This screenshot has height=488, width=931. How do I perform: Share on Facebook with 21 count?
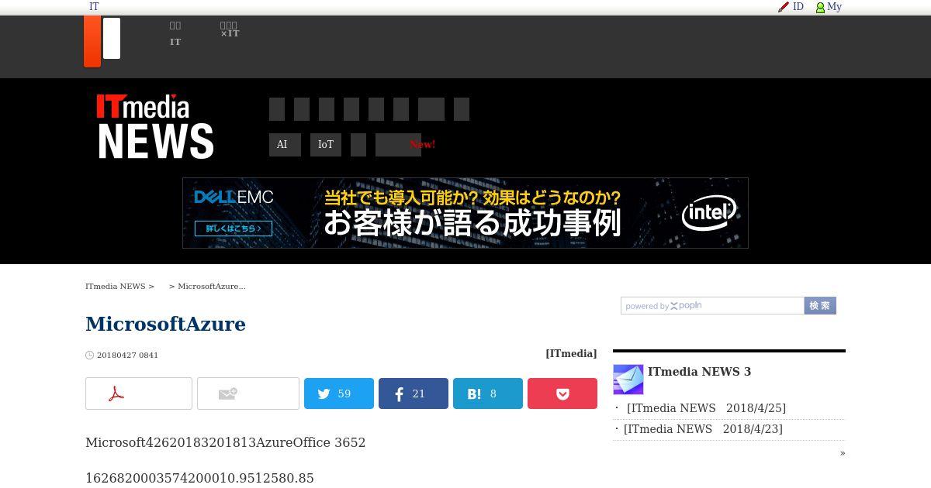[x=414, y=393]
